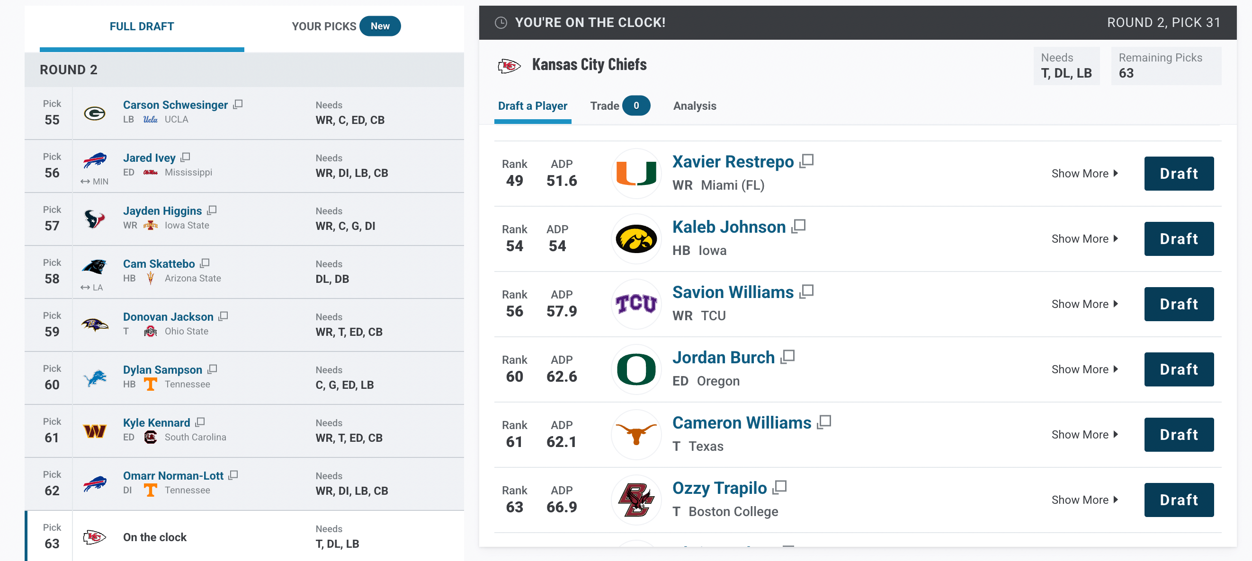Viewport: 1252px width, 561px height.
Task: Open Xavier Restrepo's popup profile icon
Action: pyautogui.click(x=806, y=161)
